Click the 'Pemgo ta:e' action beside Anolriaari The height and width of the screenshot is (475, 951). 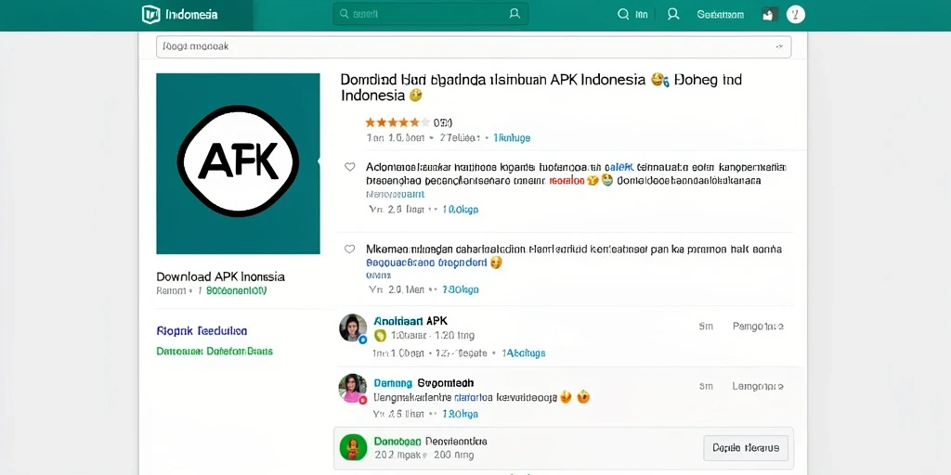click(758, 327)
